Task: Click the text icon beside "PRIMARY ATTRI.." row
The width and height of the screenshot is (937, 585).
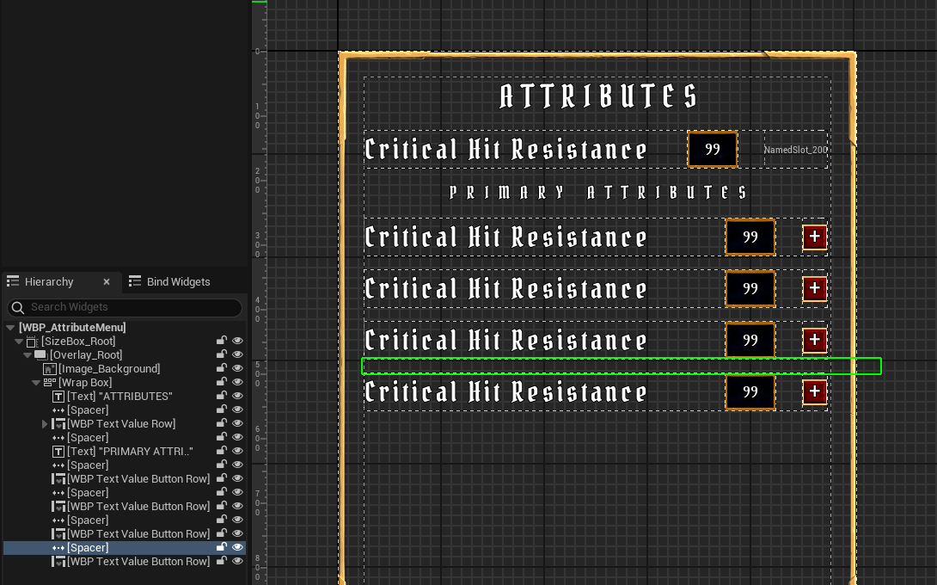Action: point(58,452)
